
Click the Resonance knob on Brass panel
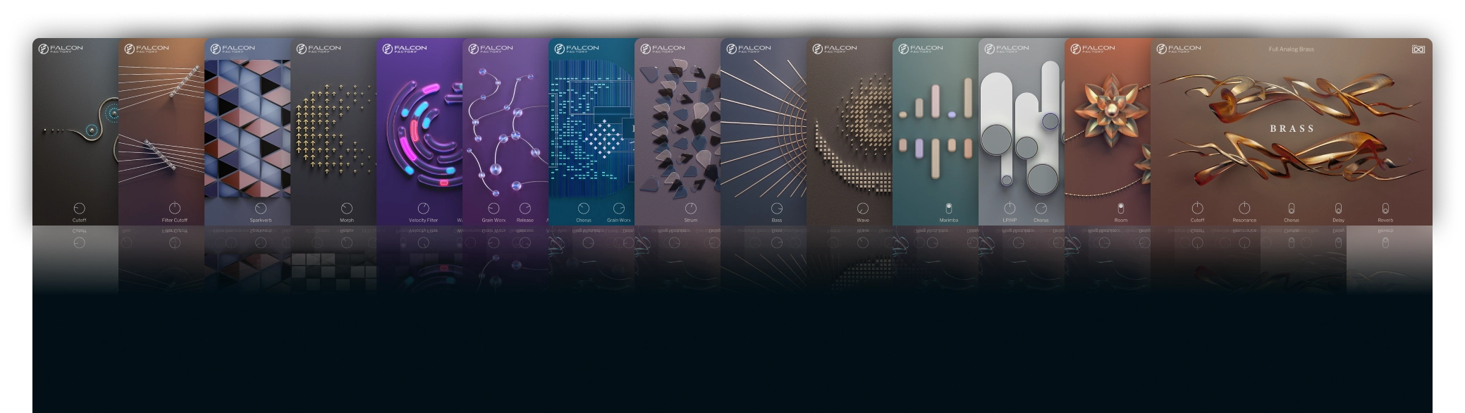1244,209
